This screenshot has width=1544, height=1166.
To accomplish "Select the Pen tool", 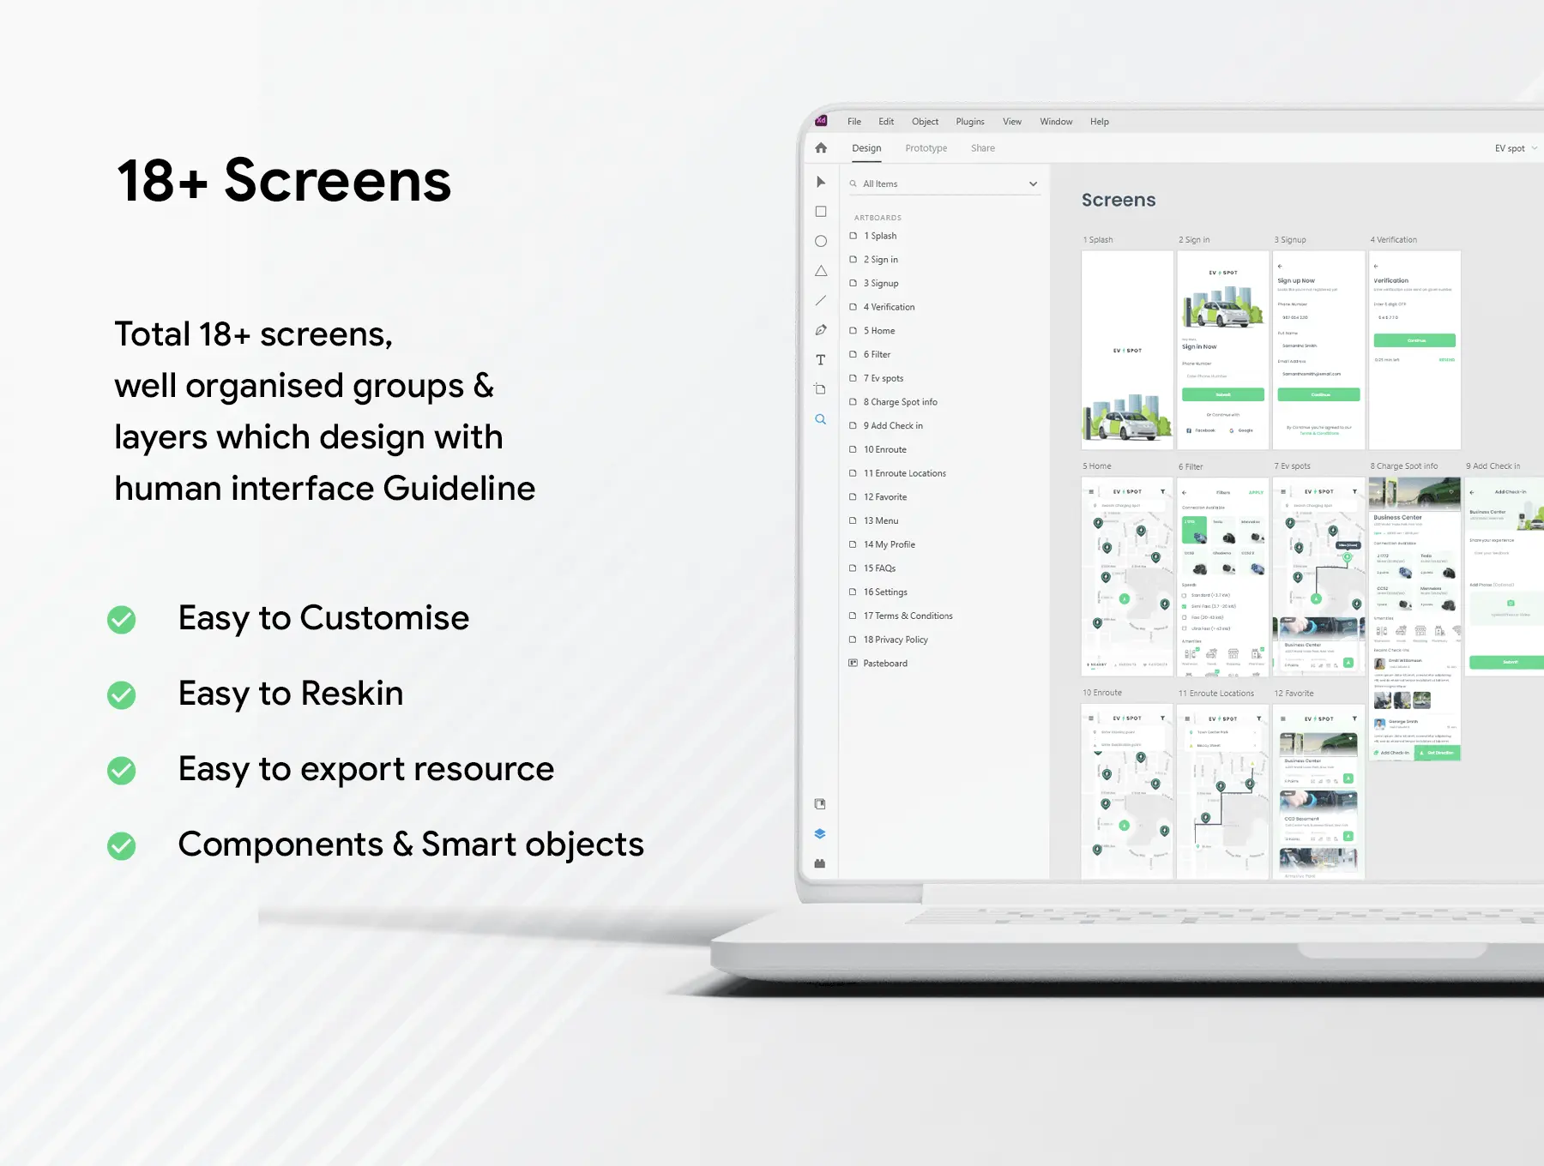I will tap(821, 330).
